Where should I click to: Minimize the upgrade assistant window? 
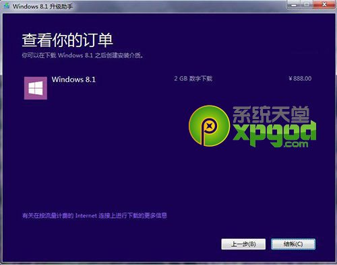coord(293,5)
